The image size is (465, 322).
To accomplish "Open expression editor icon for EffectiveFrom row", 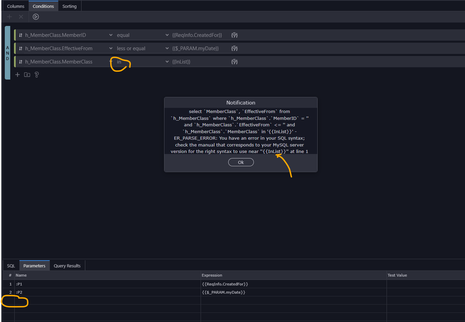I will (x=234, y=48).
